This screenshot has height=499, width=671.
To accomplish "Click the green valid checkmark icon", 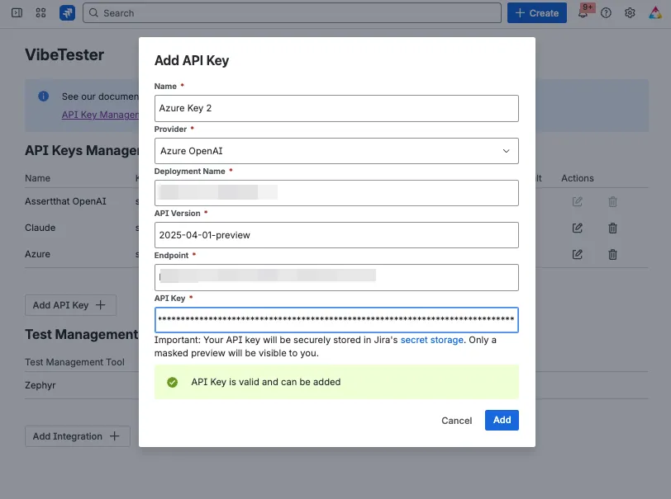I will (173, 382).
